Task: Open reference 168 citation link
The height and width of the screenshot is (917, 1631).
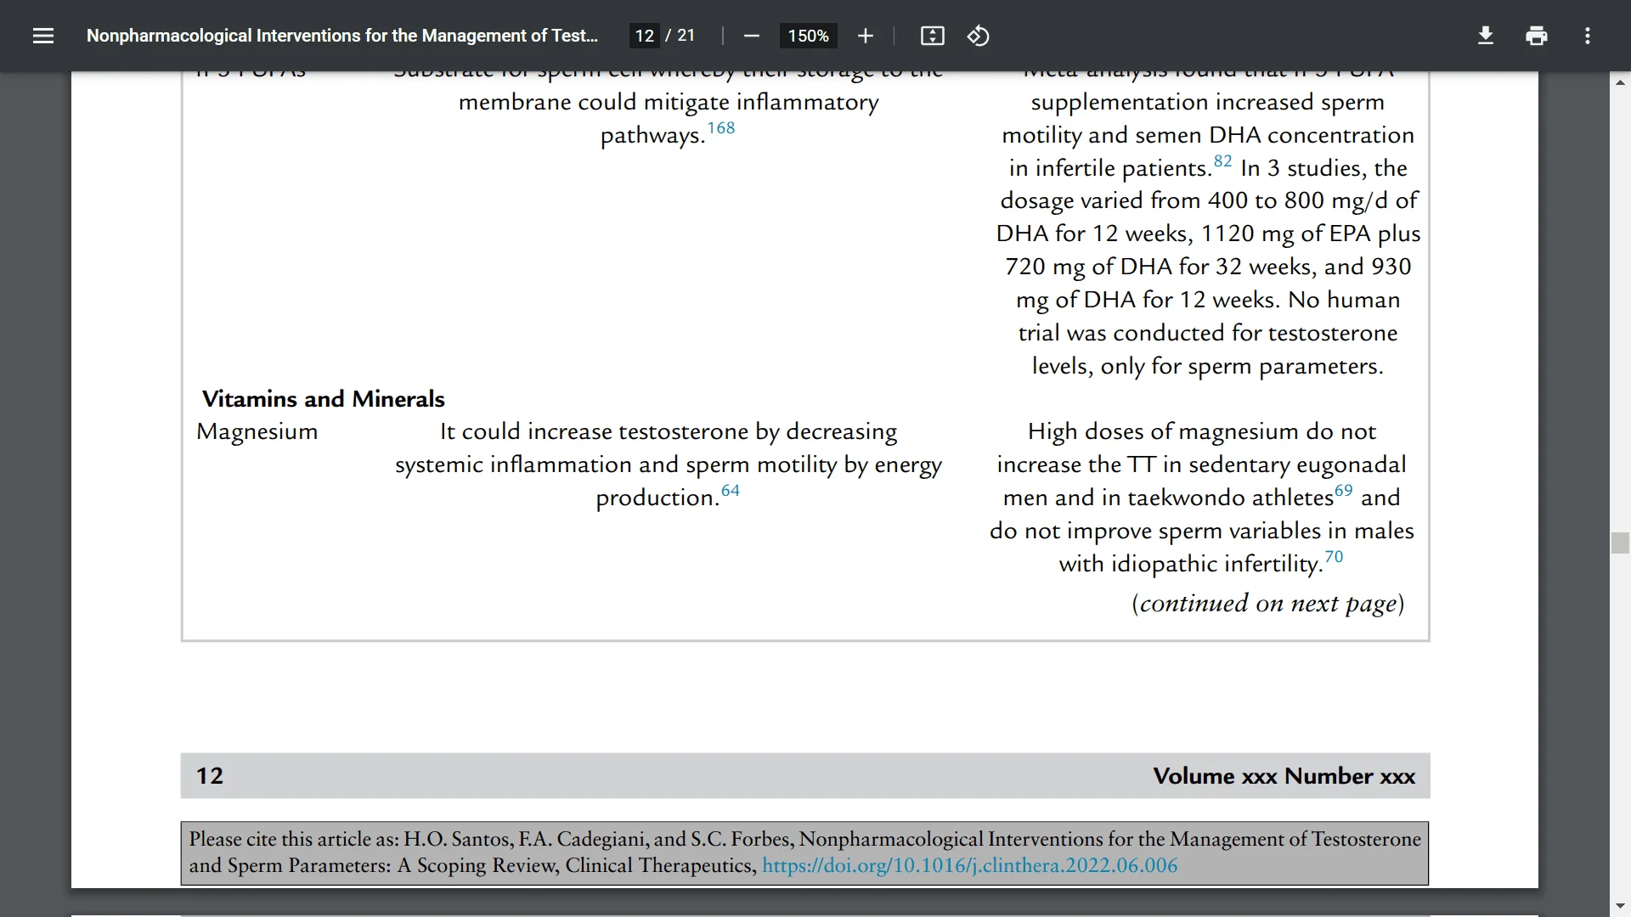Action: (x=721, y=128)
